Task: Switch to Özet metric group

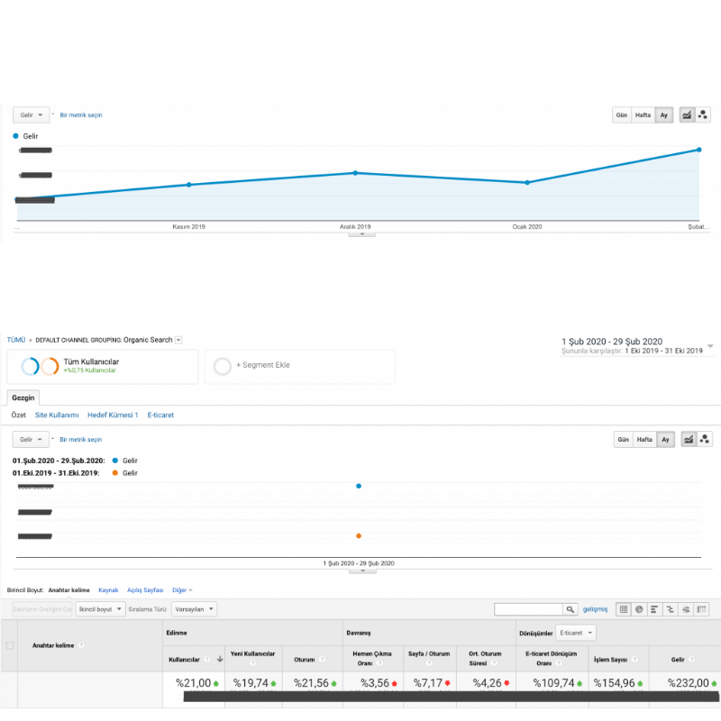Action: point(18,415)
